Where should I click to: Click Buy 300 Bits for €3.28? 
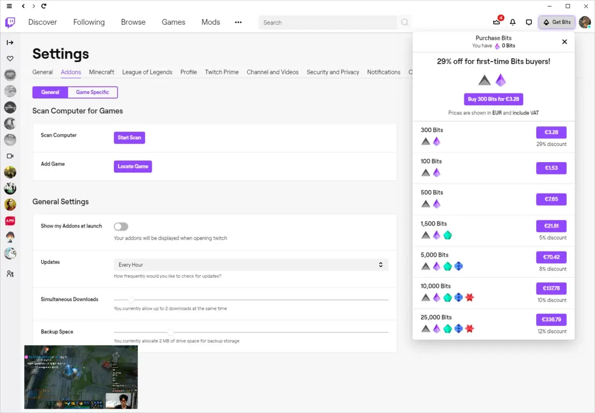point(493,99)
